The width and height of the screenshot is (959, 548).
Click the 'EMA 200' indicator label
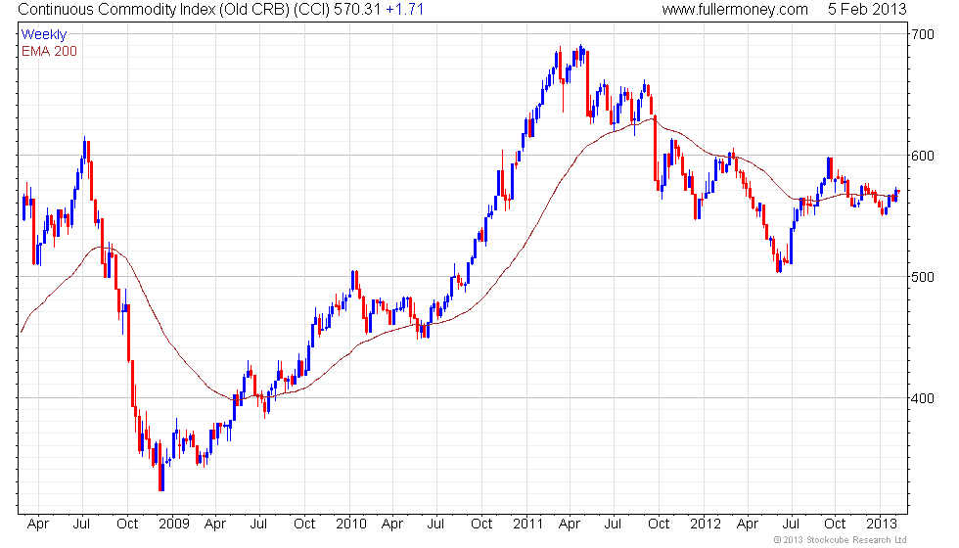coord(49,51)
